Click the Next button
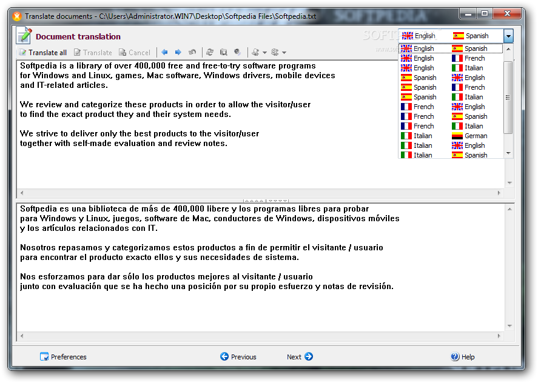 point(300,356)
